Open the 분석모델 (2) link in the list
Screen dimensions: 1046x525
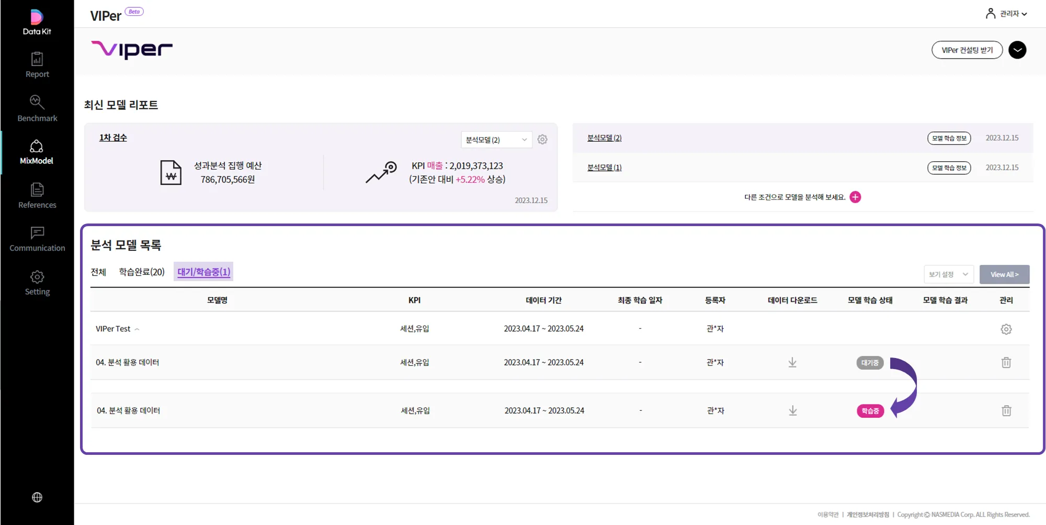coord(604,138)
